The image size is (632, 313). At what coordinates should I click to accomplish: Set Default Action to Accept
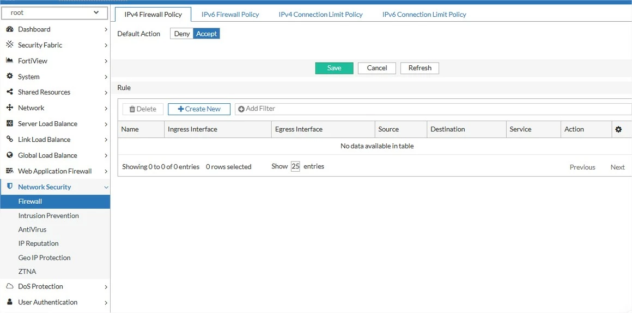(x=206, y=34)
